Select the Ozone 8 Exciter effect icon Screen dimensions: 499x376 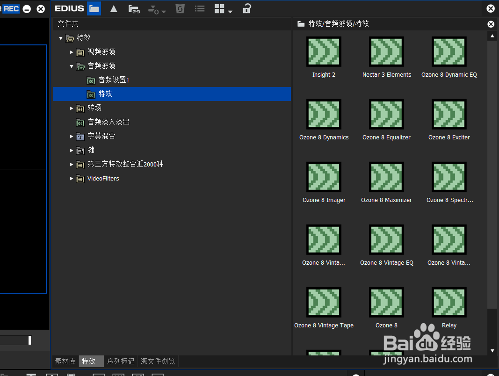449,114
